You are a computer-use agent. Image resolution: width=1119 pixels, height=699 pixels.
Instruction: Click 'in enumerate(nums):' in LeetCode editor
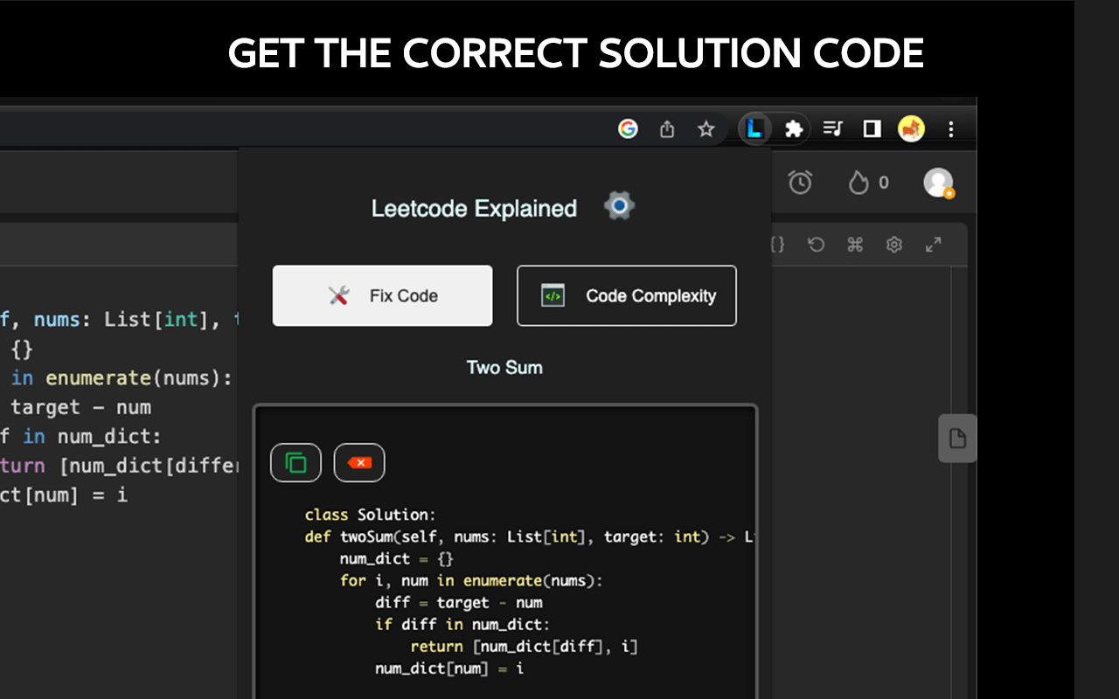pos(122,378)
